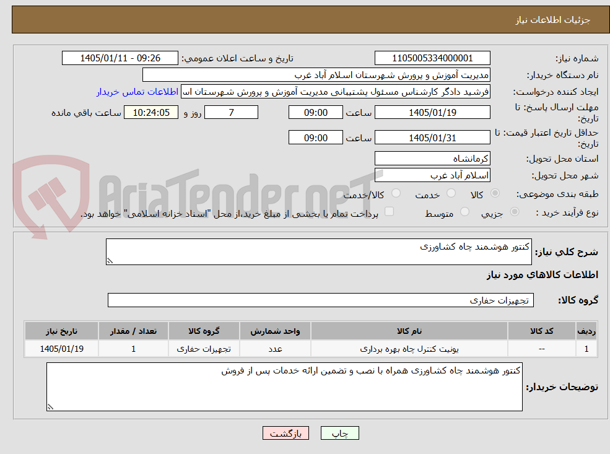Image resolution: width=610 pixels, height=454 pixels.
Task: Click the کد کالا column header
Action: (541, 331)
